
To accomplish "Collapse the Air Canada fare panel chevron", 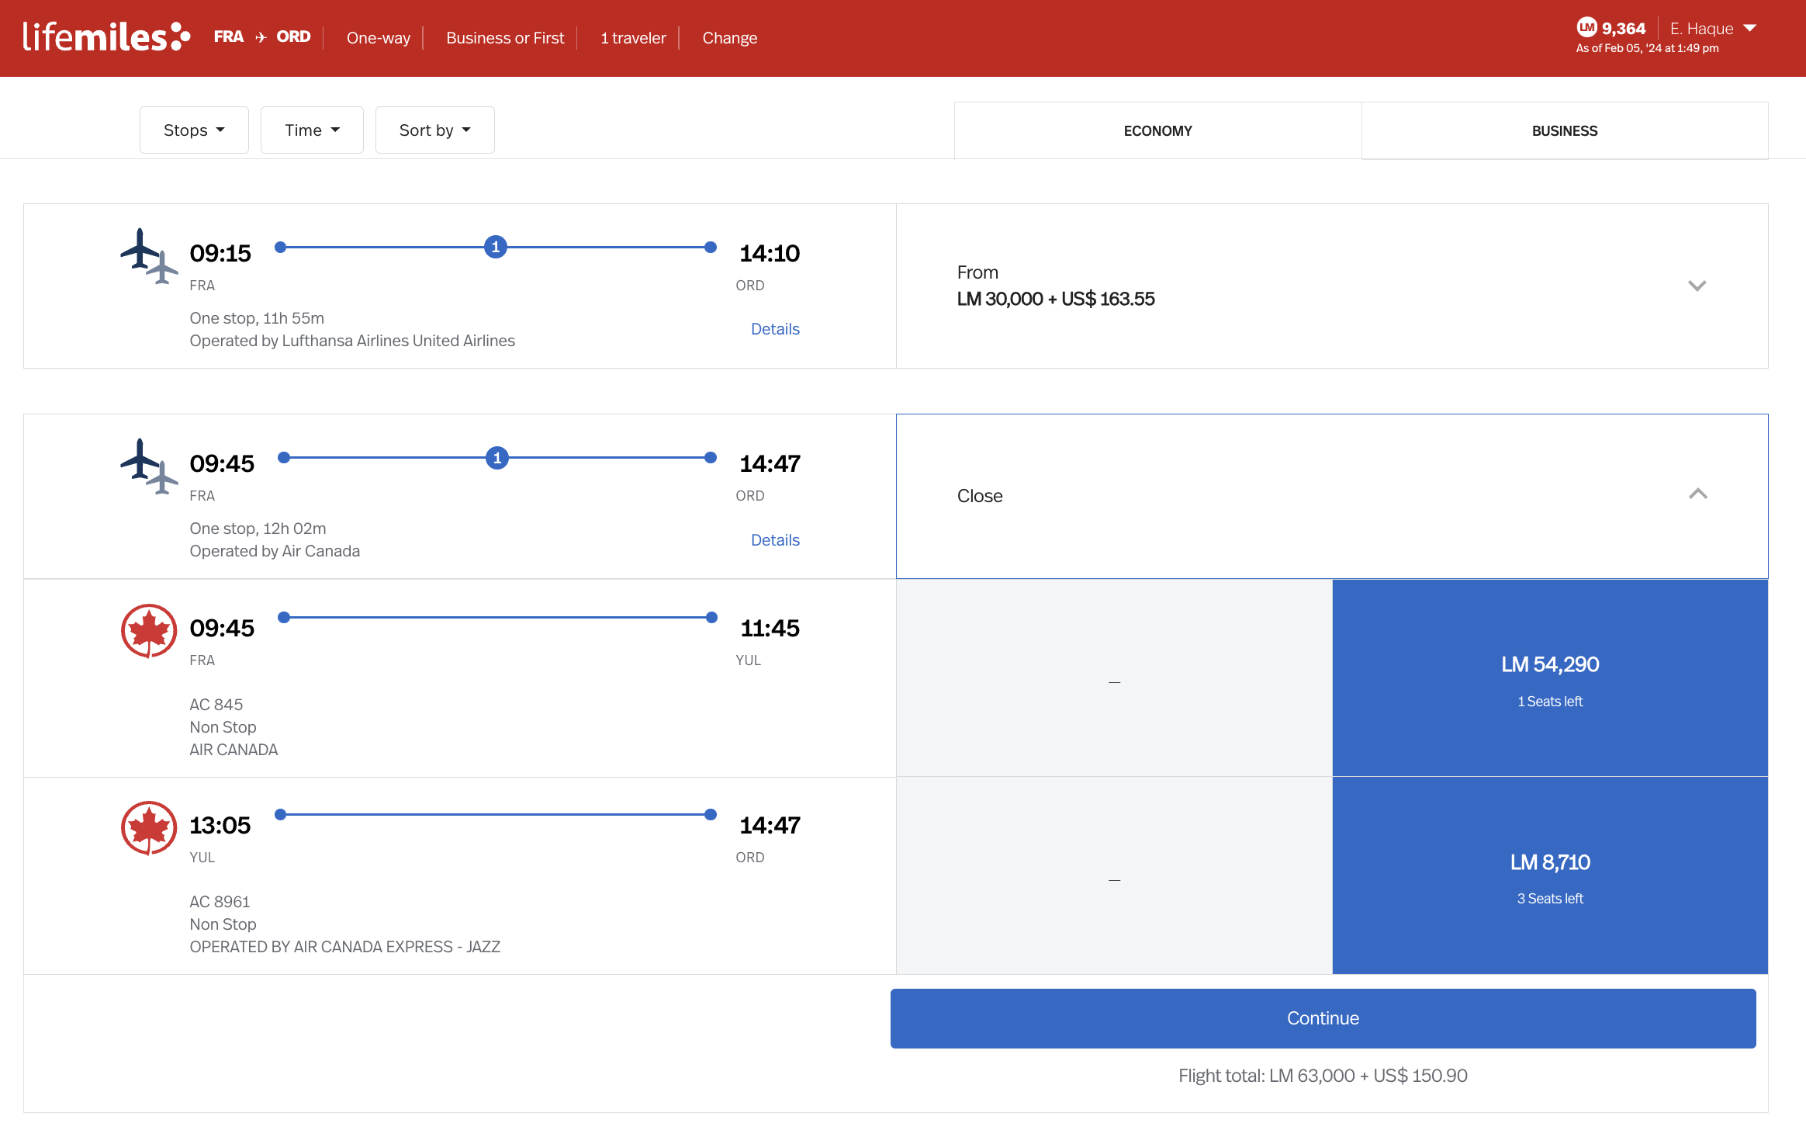I will pyautogui.click(x=1698, y=494).
